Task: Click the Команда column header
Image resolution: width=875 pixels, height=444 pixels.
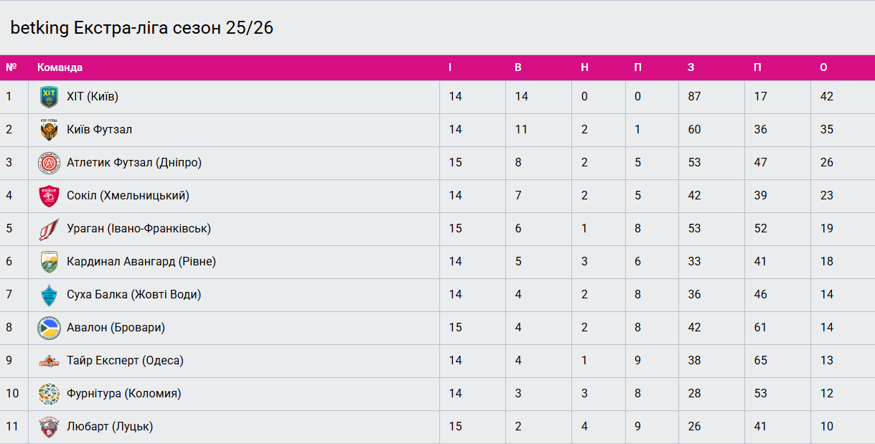Action: click(60, 67)
